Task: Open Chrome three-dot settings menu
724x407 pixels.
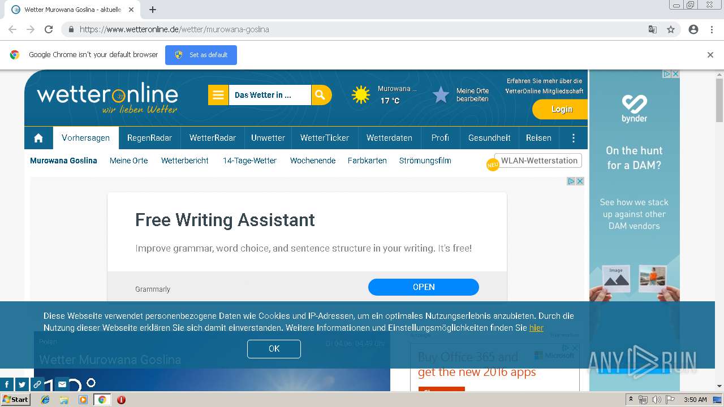Action: tap(712, 29)
